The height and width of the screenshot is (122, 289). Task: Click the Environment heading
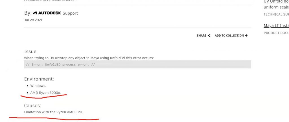pos(39,79)
